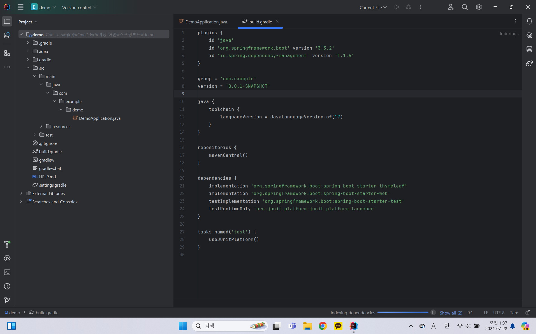Open the Build hammer tool window
This screenshot has width=536, height=334.
point(7,244)
